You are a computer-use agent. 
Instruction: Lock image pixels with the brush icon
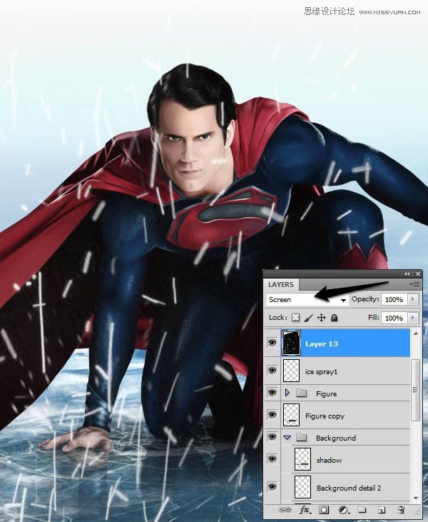click(308, 318)
